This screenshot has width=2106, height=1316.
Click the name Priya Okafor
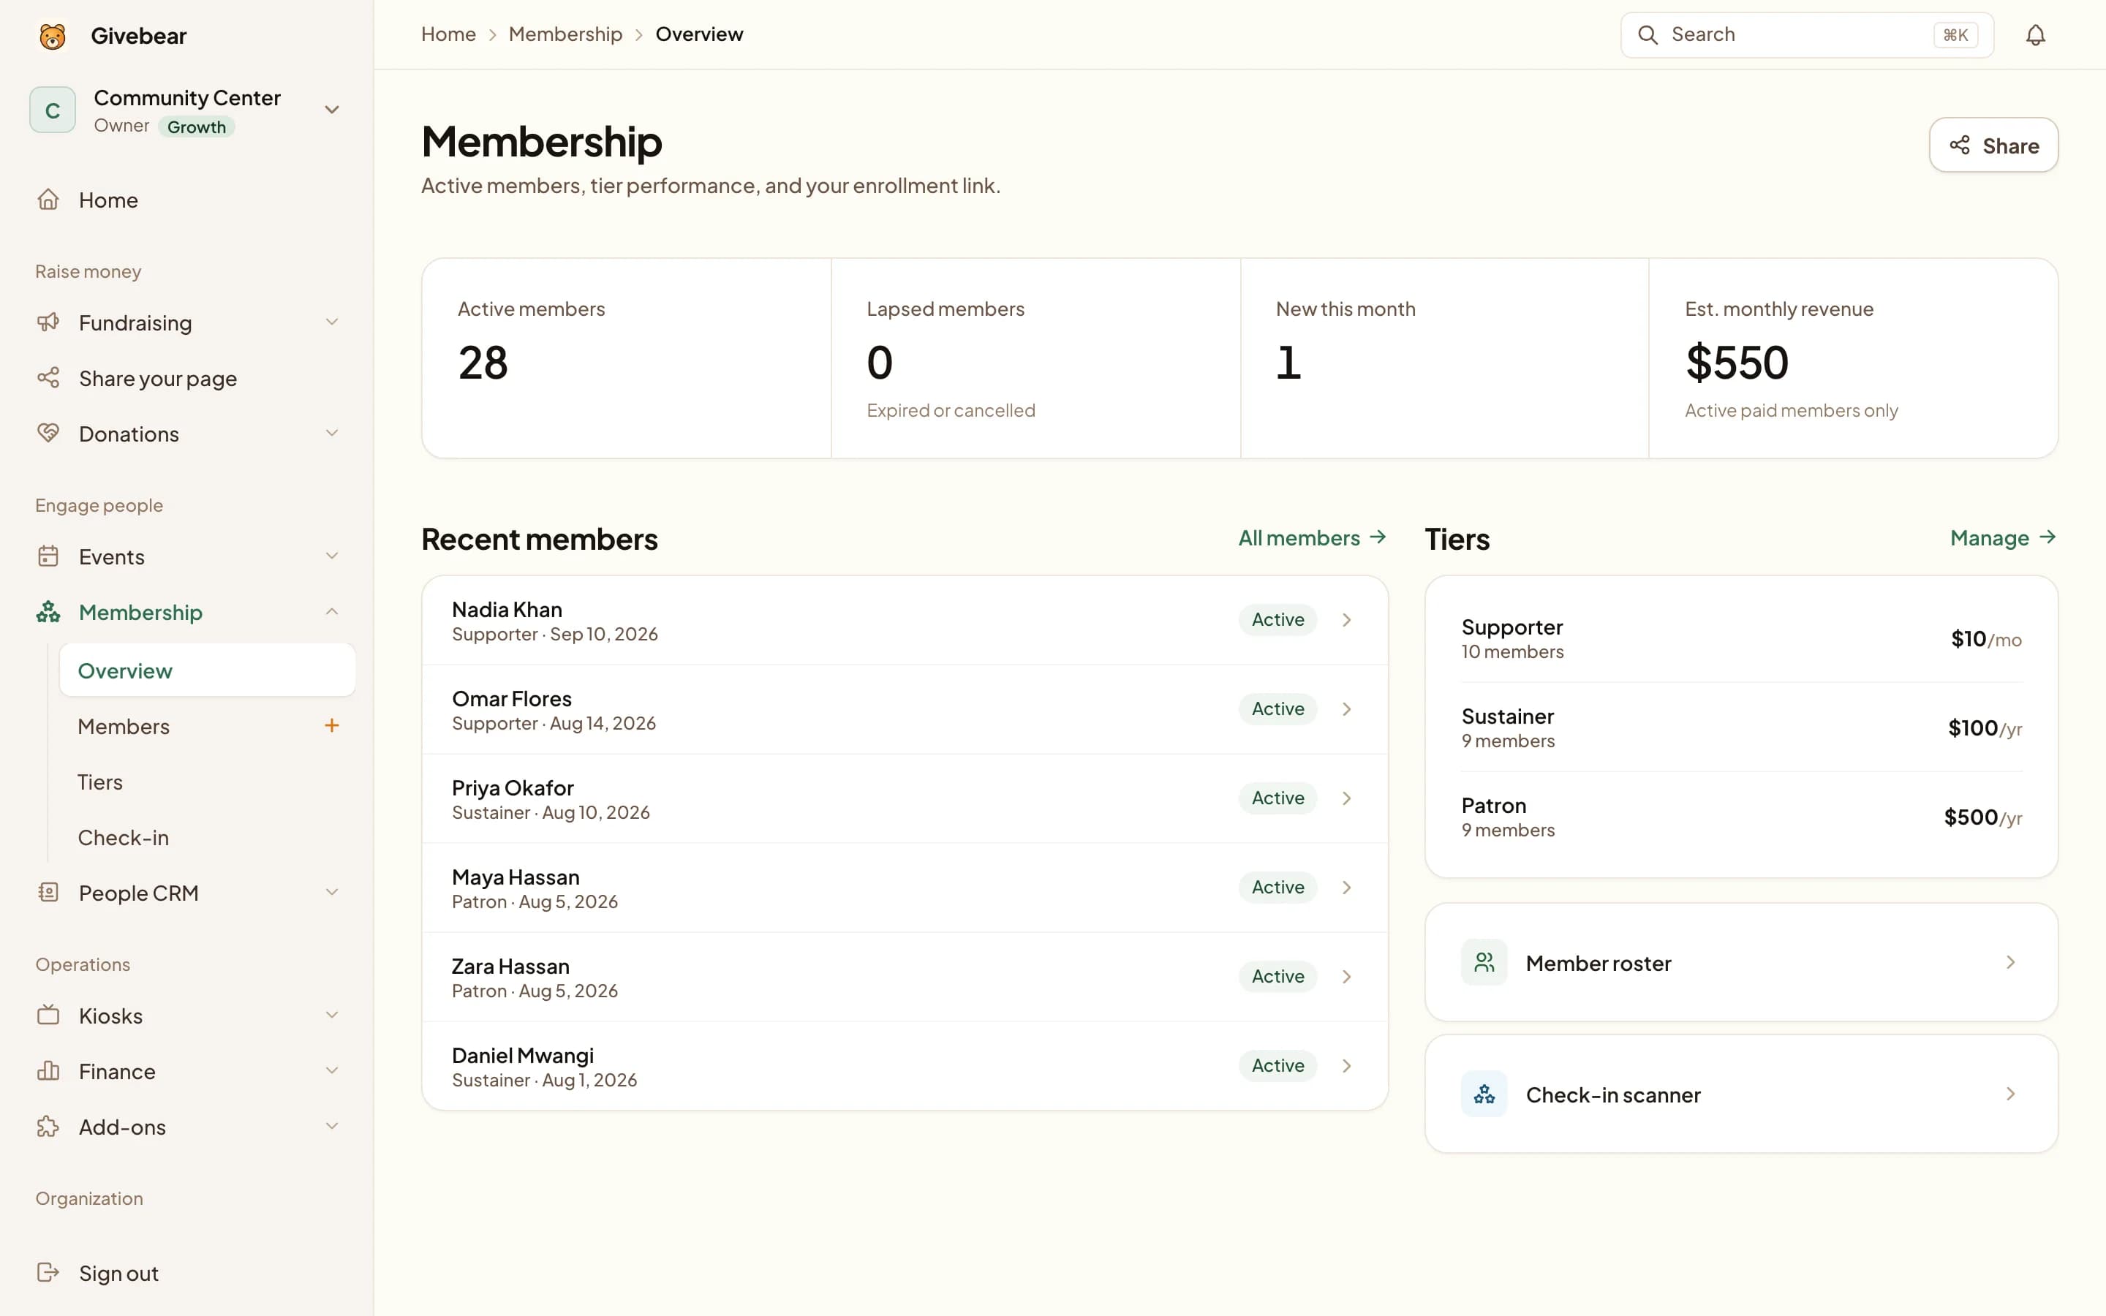(513, 787)
